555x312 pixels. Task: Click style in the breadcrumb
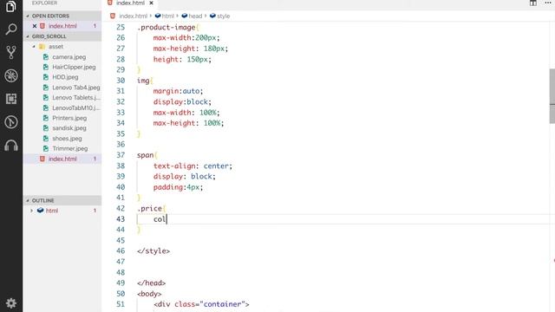[x=224, y=16]
